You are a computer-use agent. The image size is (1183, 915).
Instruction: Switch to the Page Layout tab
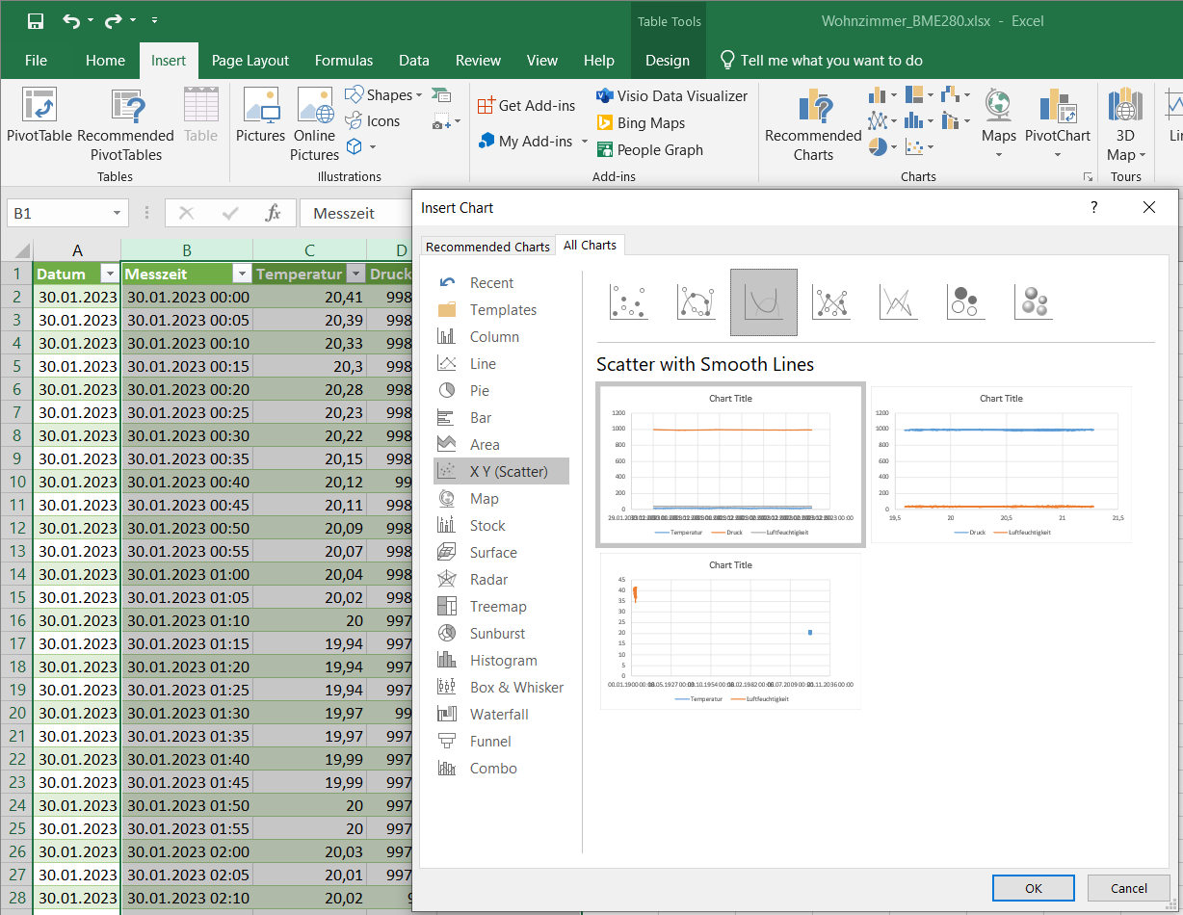(x=250, y=60)
